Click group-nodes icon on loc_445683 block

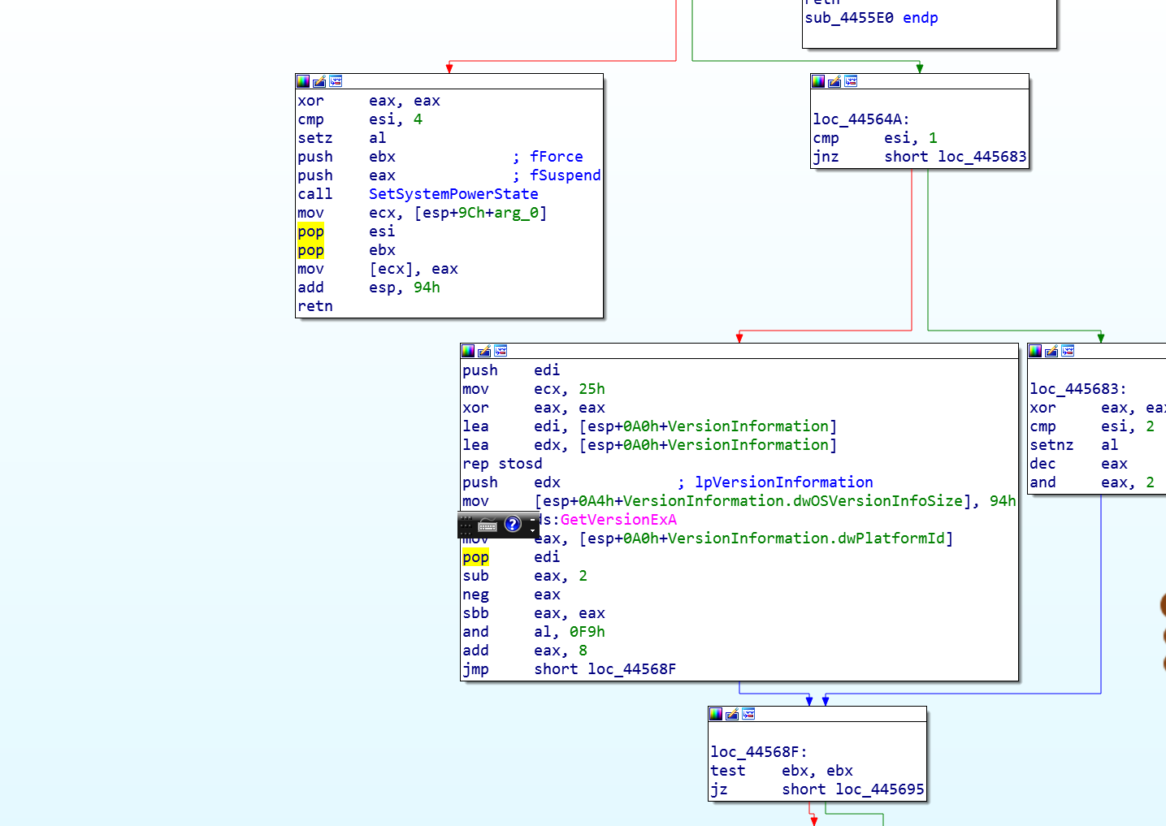coord(1068,351)
